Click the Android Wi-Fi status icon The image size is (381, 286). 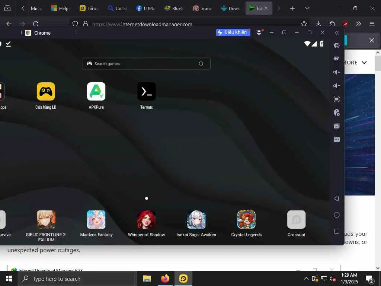click(307, 44)
